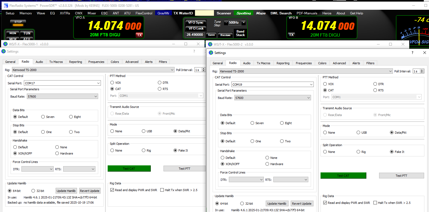The image size is (429, 212).
Task: Click the VFO A frequency display 14.074 000
Action: pos(114,26)
